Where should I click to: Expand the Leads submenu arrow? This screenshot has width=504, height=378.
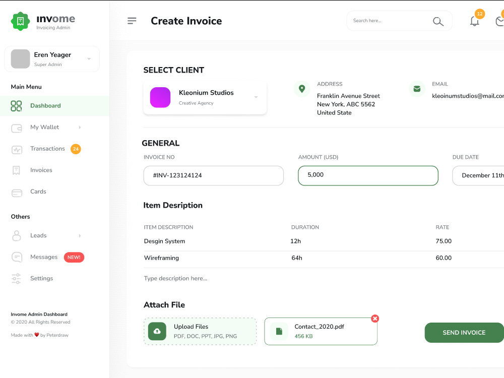coord(80,235)
